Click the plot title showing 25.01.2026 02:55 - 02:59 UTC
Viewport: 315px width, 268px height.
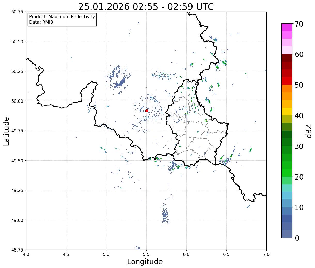(x=146, y=7)
